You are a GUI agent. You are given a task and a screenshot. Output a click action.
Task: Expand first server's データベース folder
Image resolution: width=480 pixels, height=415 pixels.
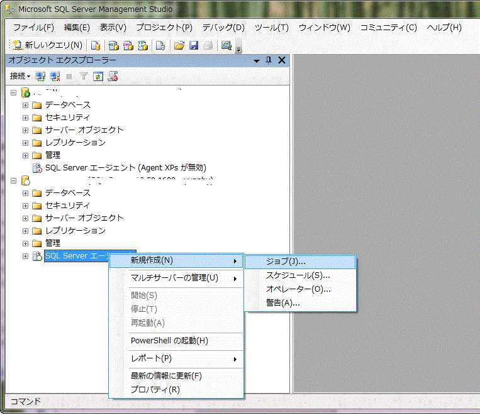(25, 105)
